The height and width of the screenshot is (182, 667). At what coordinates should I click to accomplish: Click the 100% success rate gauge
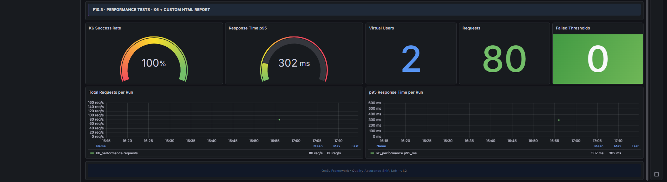[154, 59]
